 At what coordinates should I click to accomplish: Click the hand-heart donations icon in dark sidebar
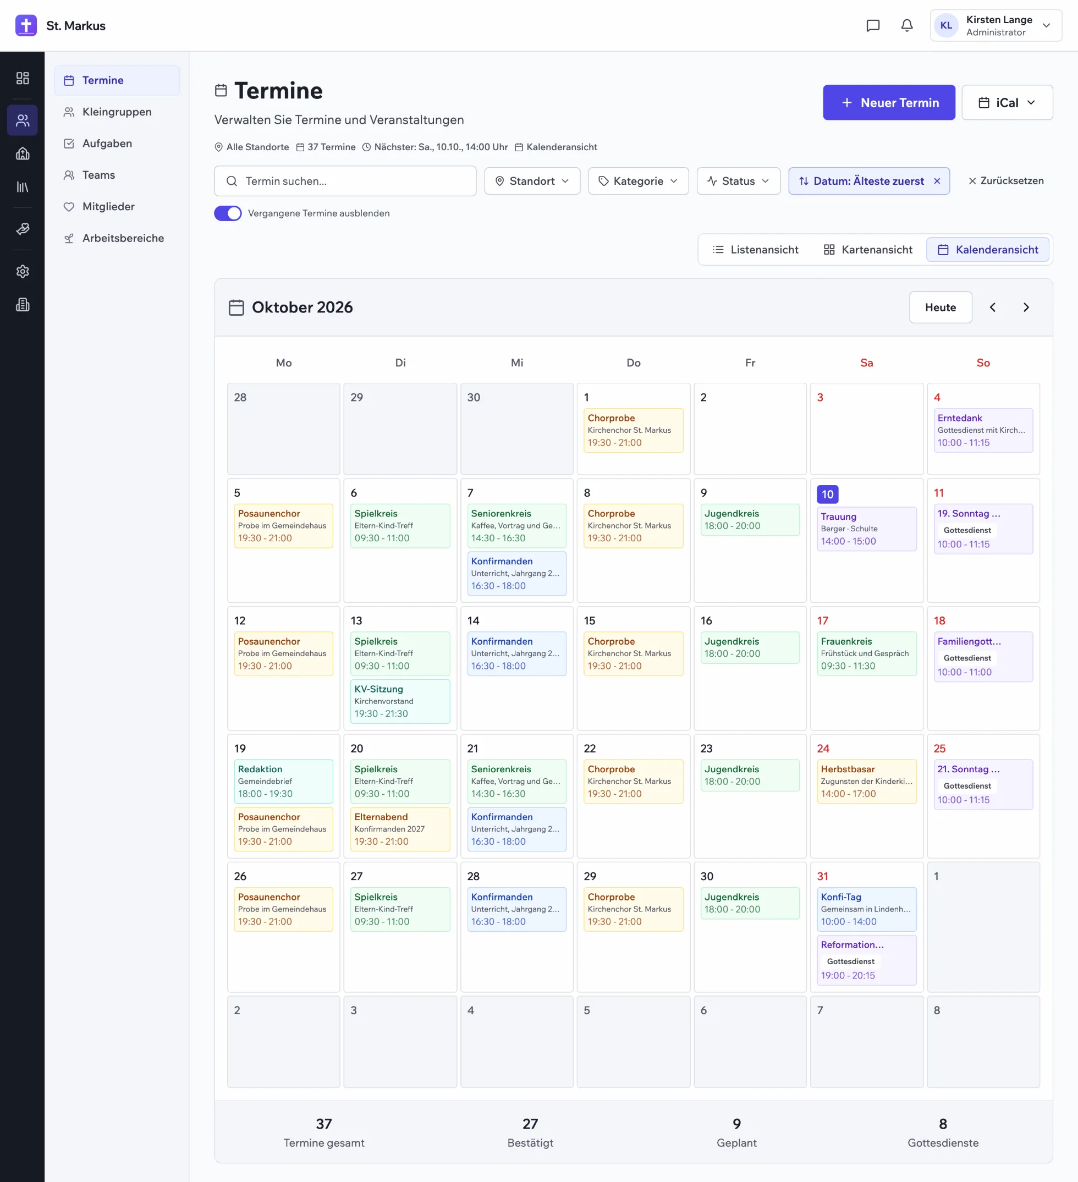click(23, 229)
